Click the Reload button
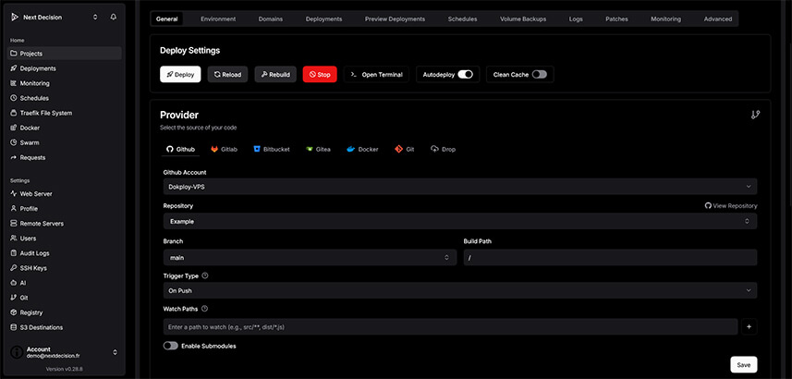The image size is (792, 379). (x=227, y=74)
